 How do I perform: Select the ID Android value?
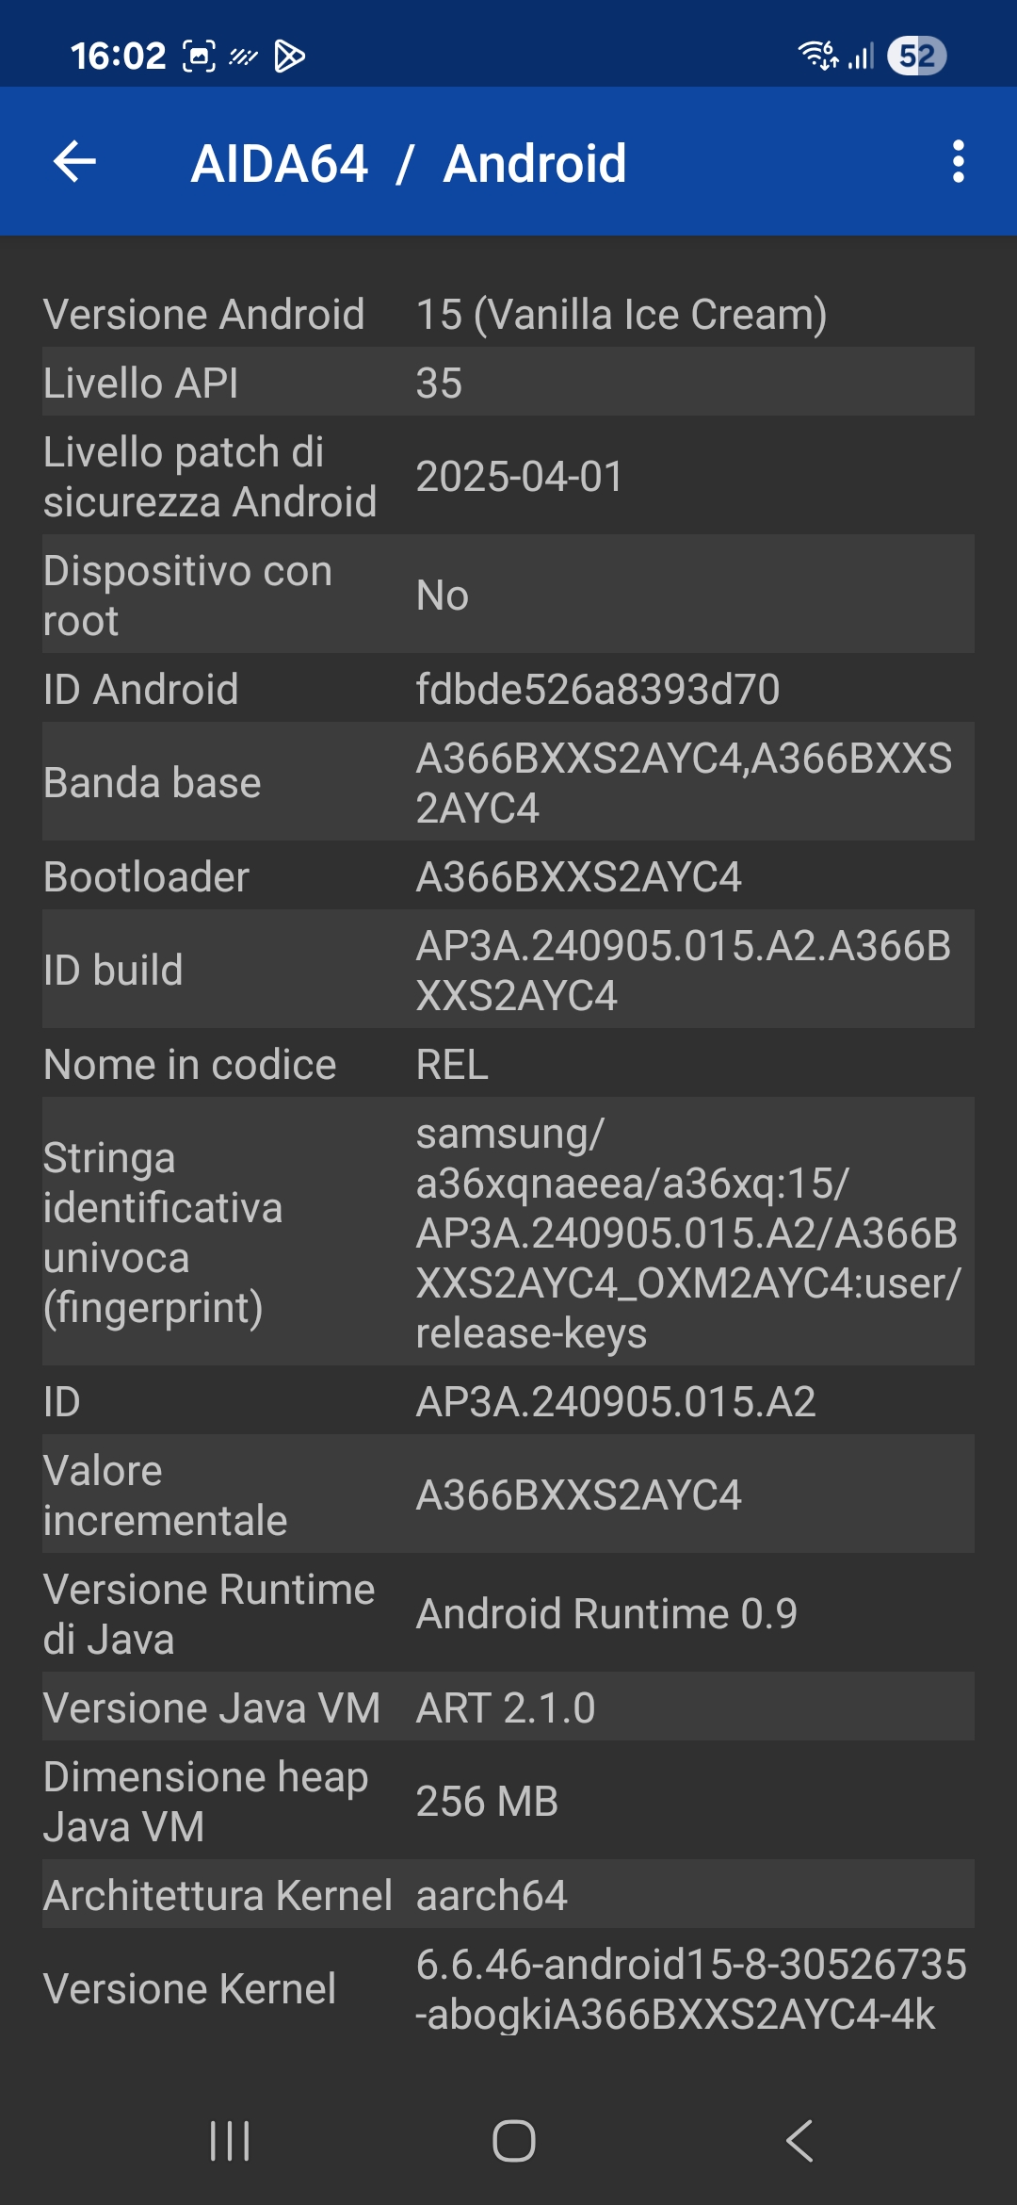[x=598, y=689]
